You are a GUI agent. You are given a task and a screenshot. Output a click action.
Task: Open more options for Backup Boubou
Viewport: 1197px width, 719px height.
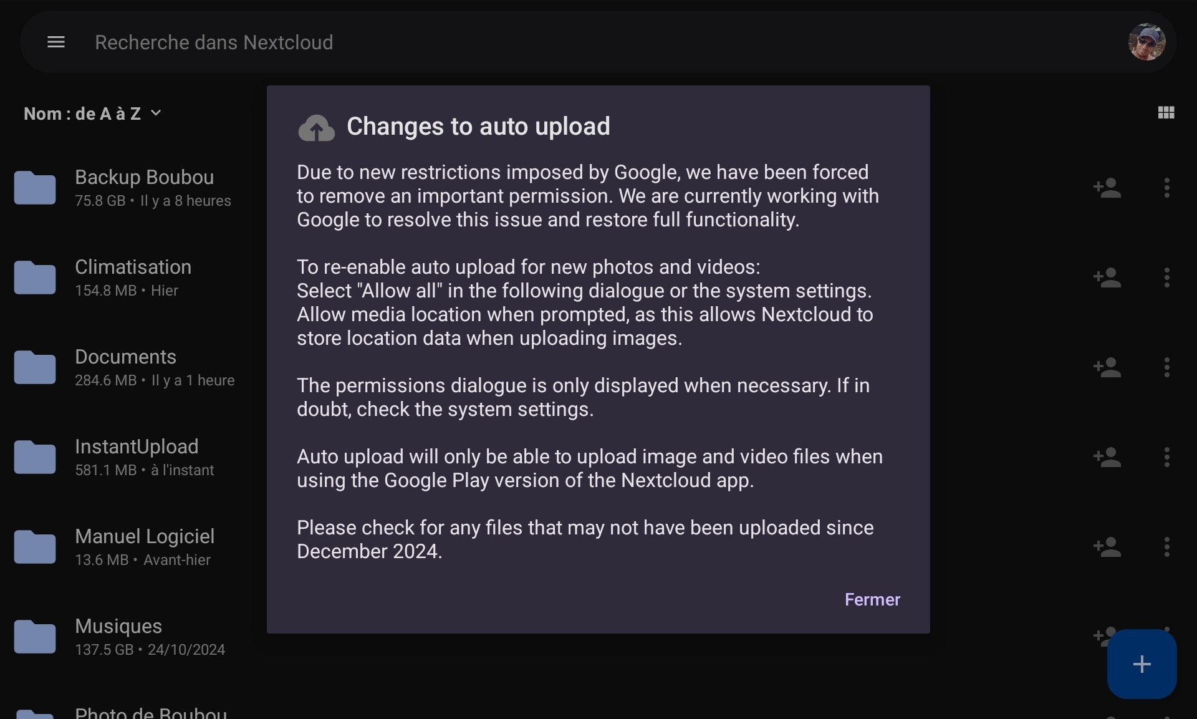[x=1166, y=188]
